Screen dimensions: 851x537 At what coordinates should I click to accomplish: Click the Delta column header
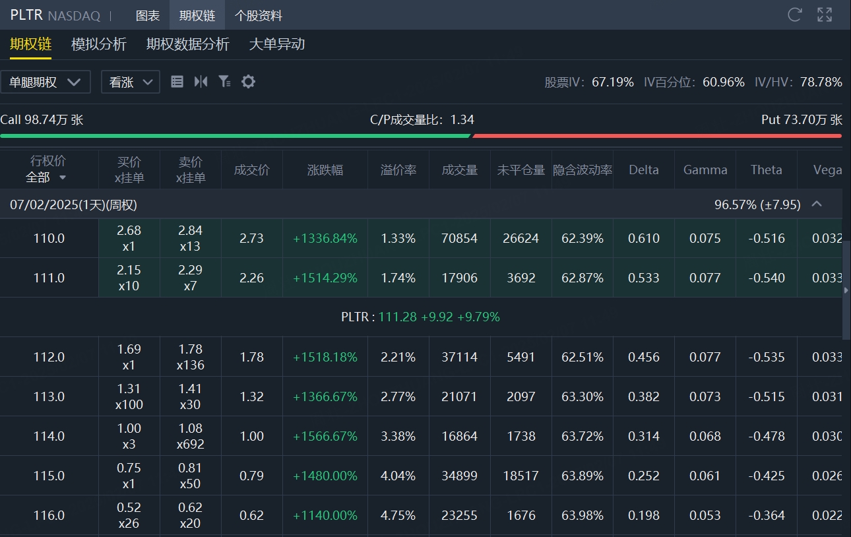click(644, 170)
